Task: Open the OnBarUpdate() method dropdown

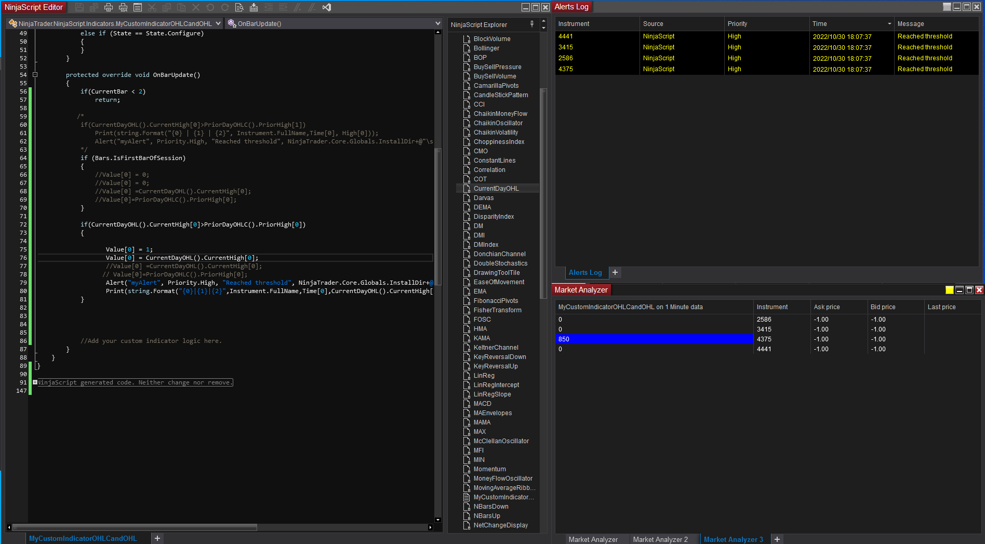Action: coord(437,23)
